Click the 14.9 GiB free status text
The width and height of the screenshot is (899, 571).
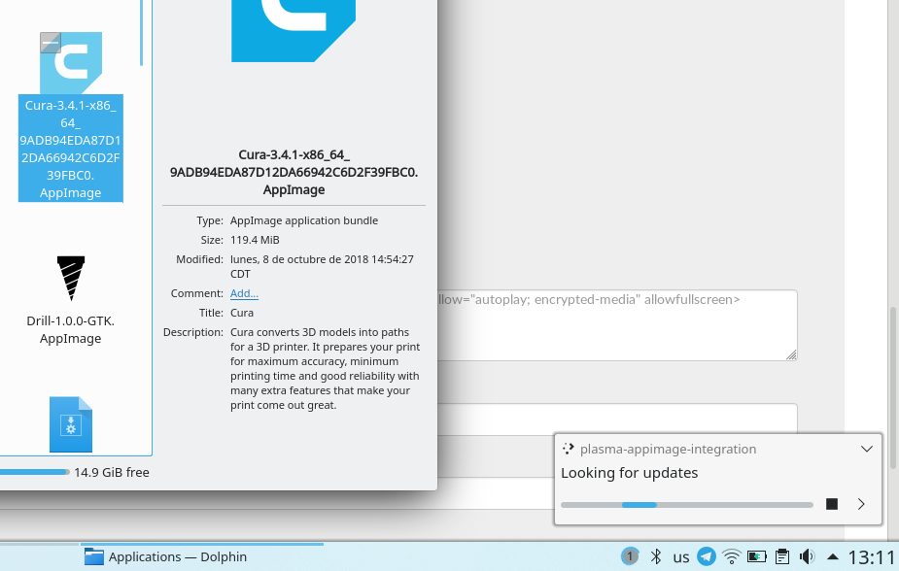(x=112, y=473)
